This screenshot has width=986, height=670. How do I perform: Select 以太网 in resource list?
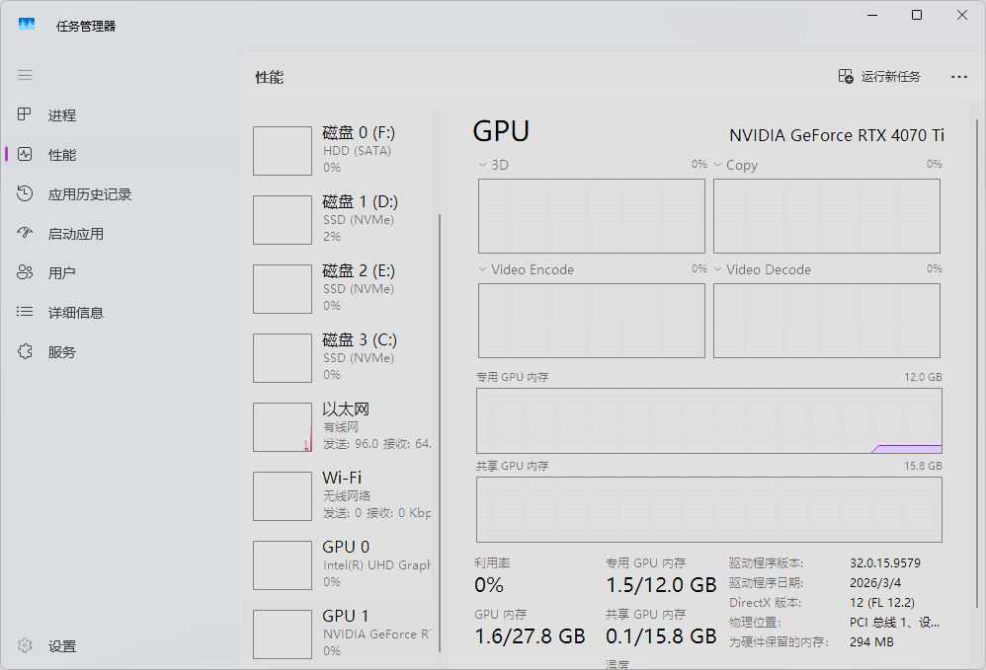point(340,427)
